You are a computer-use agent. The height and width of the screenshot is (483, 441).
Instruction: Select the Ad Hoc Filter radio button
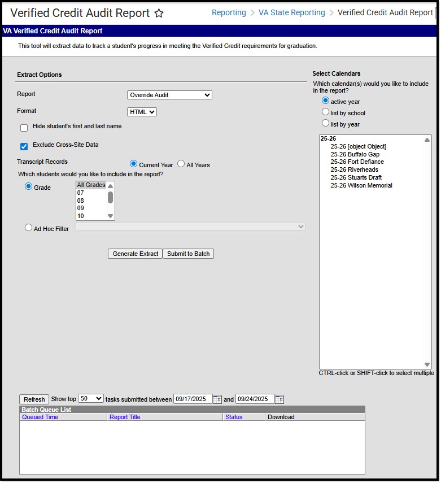click(x=28, y=228)
